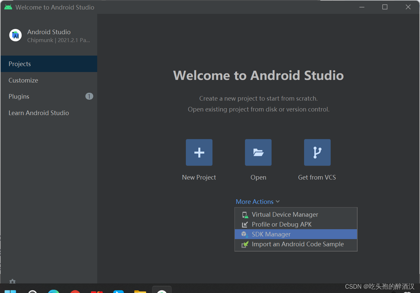Open the Windows Start menu
Screen dimensions: 420x293
[11, 291]
